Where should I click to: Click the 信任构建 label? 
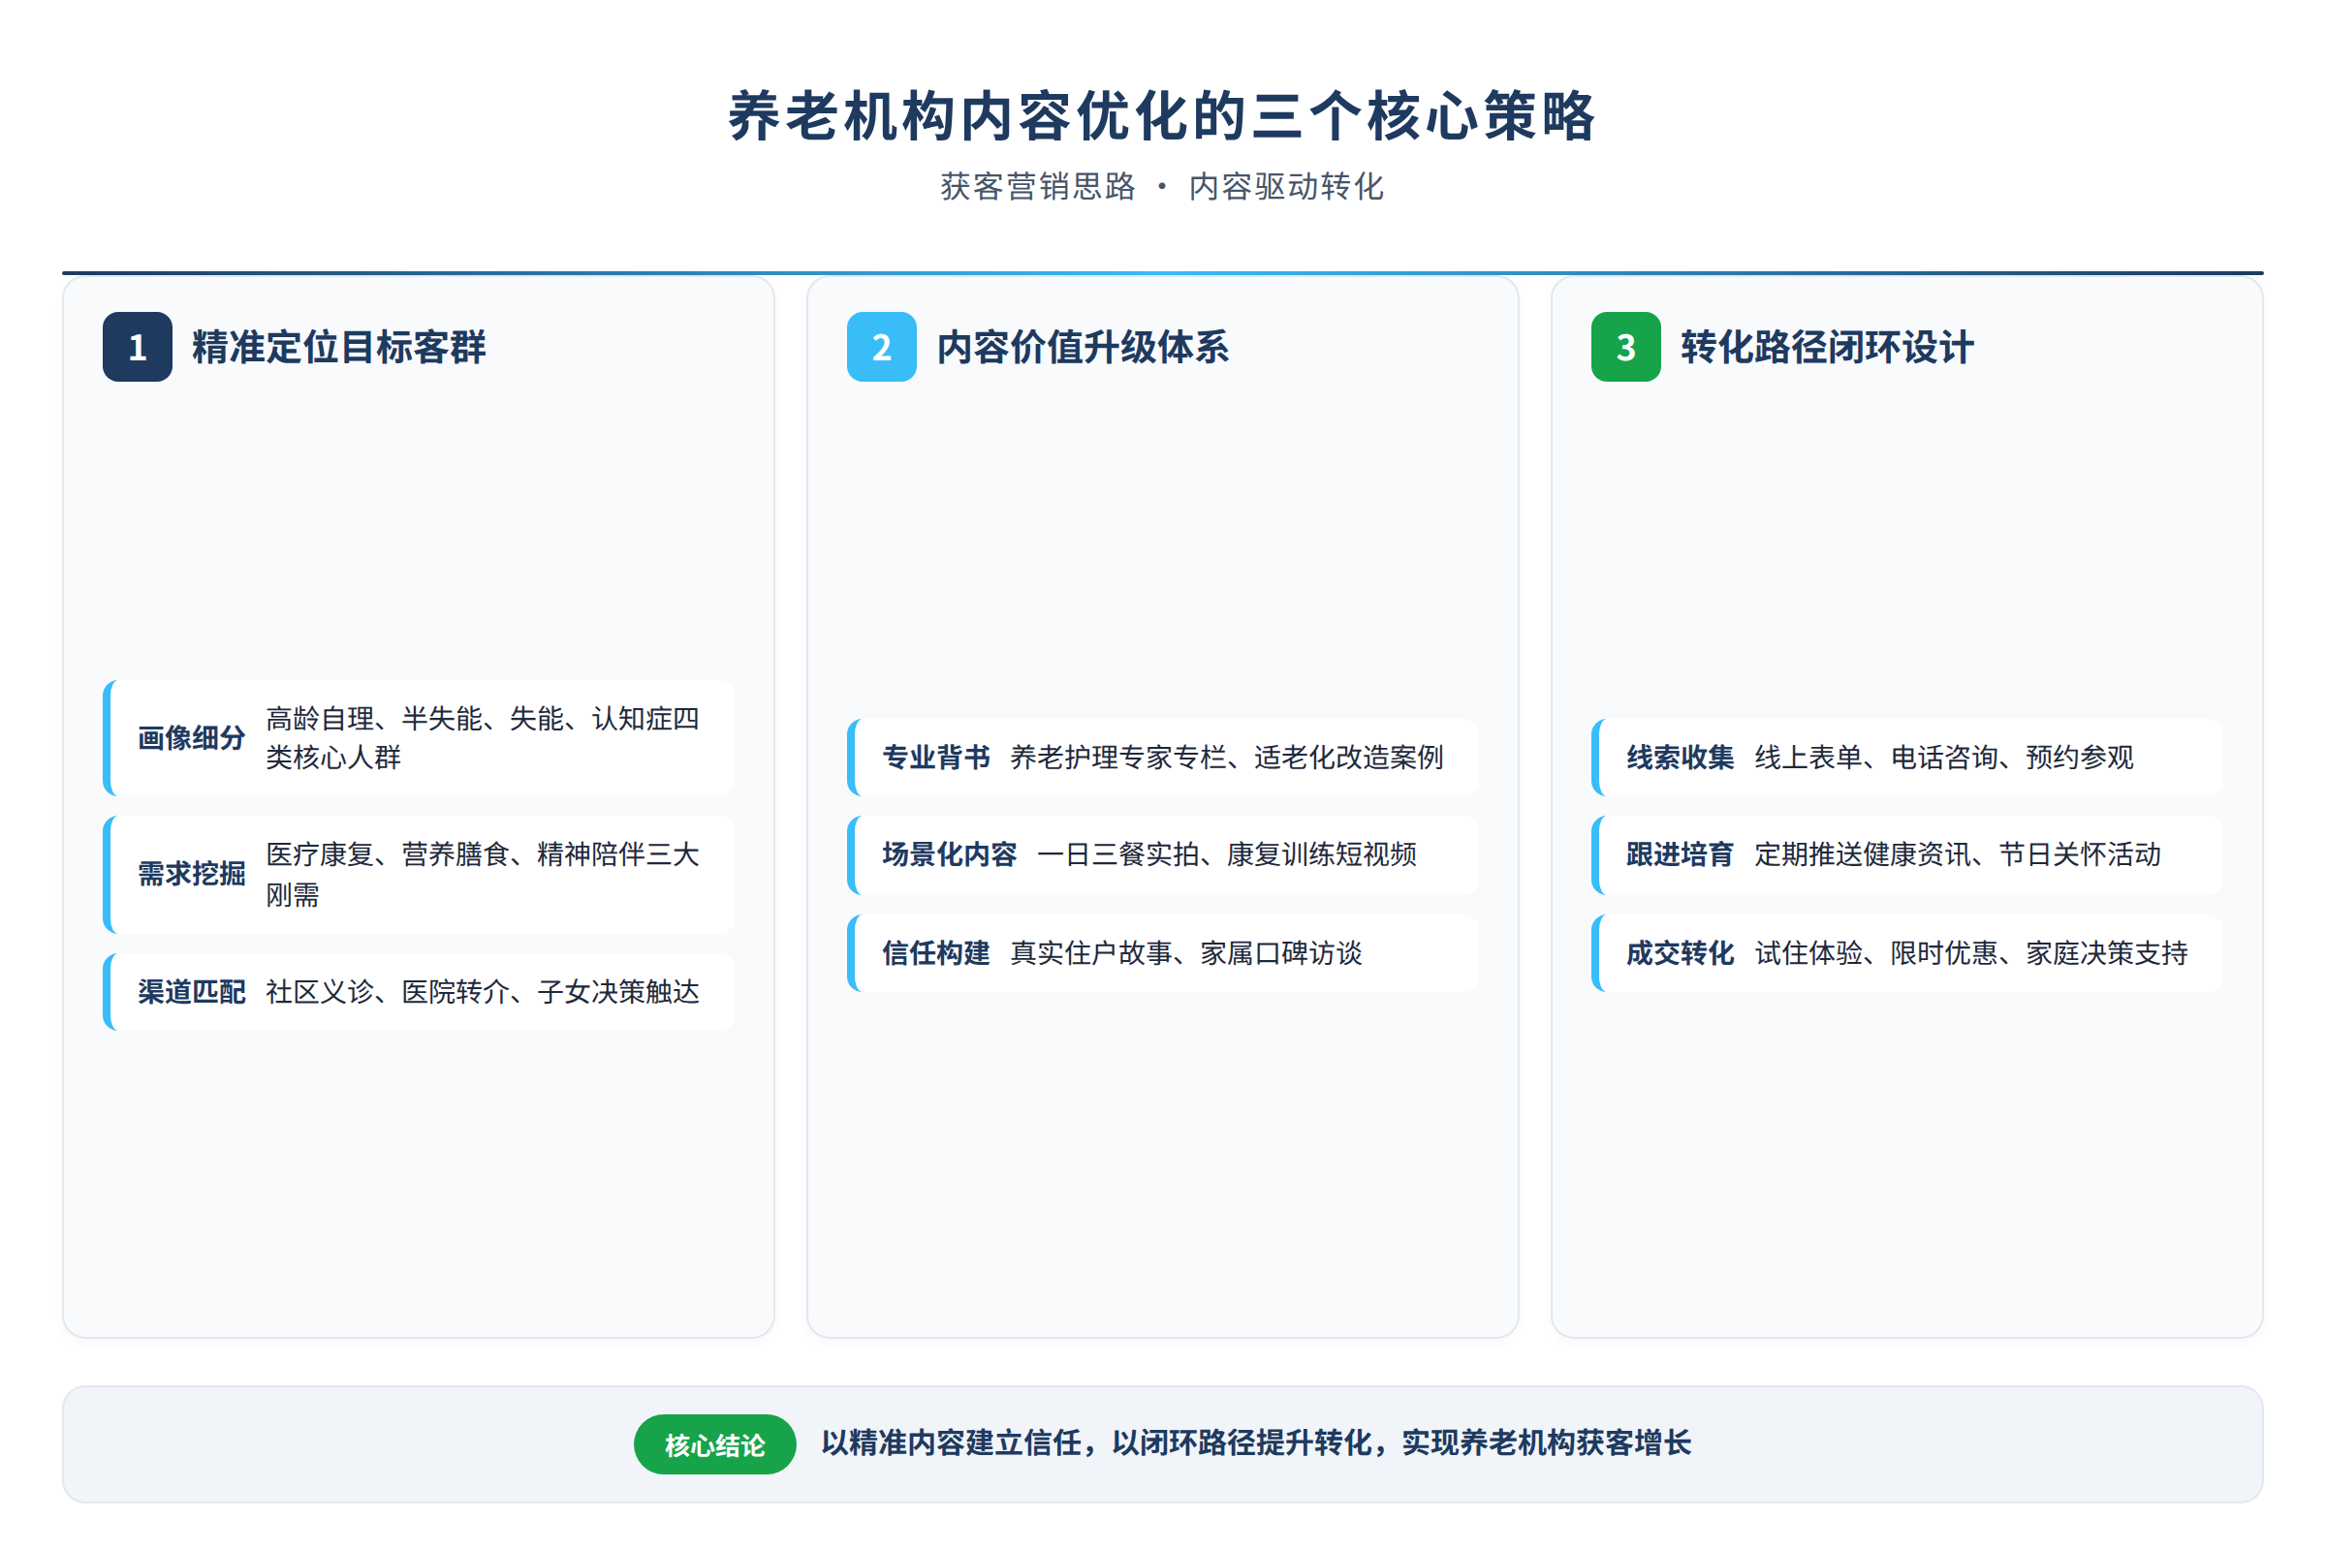(x=935, y=953)
